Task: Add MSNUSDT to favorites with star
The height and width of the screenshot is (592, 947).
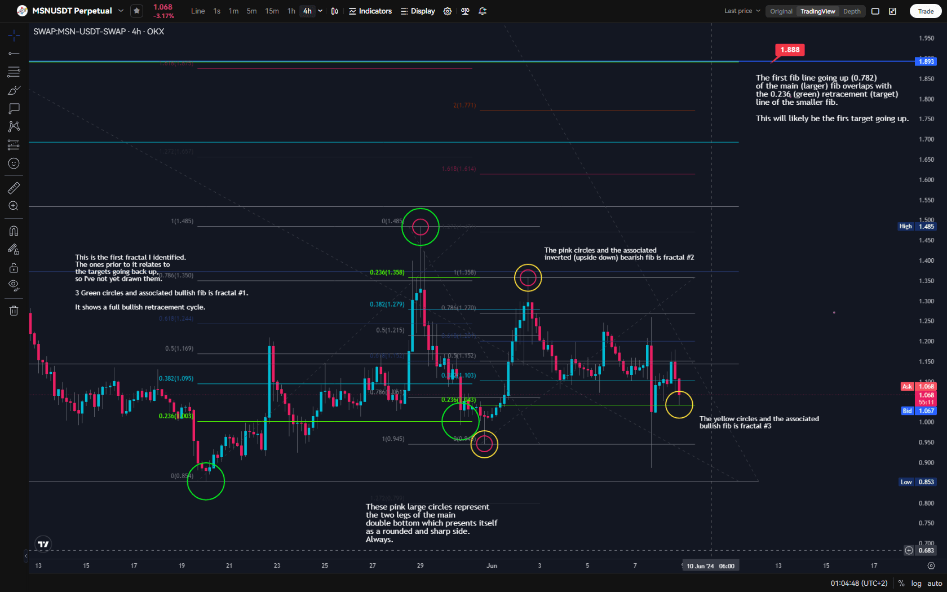Action: (x=136, y=11)
